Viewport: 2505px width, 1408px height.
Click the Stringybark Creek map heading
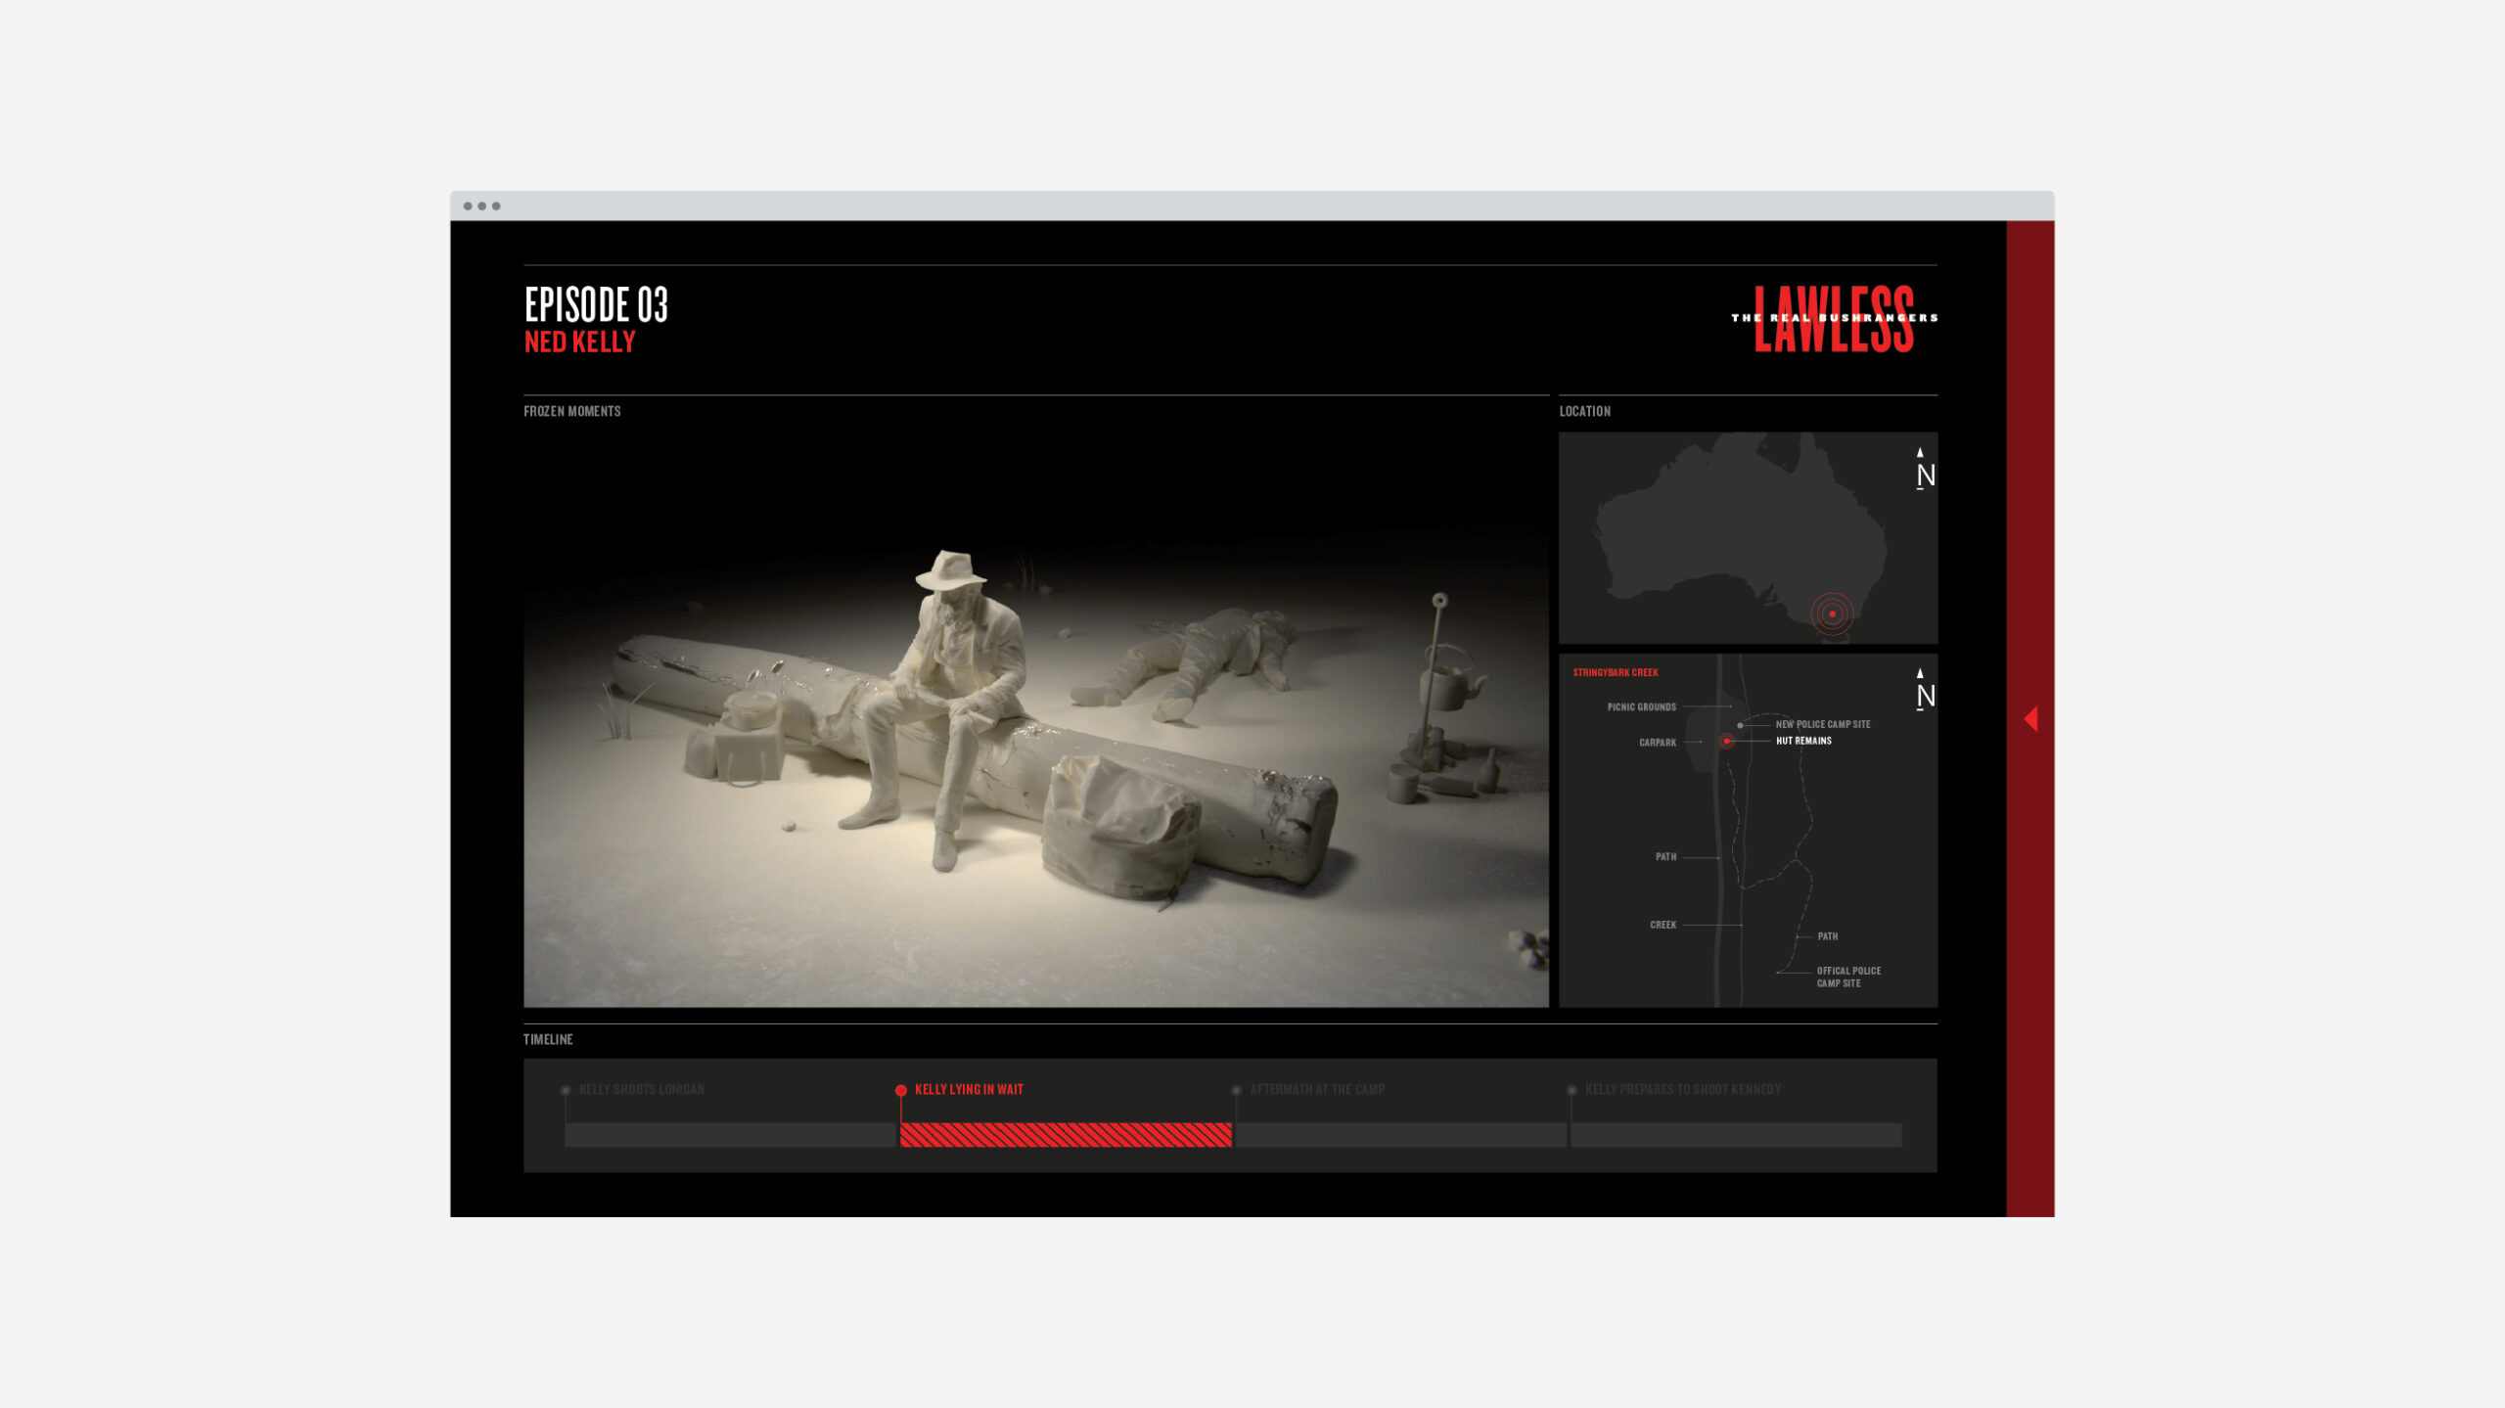click(x=1615, y=673)
